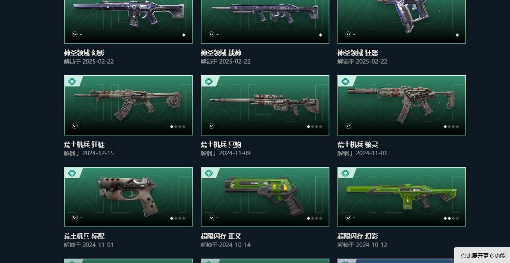Viewport: 510px width, 263px height.
Task: Click the tier badge on 荒土机兵 冥驹 card
Action: 209,82
